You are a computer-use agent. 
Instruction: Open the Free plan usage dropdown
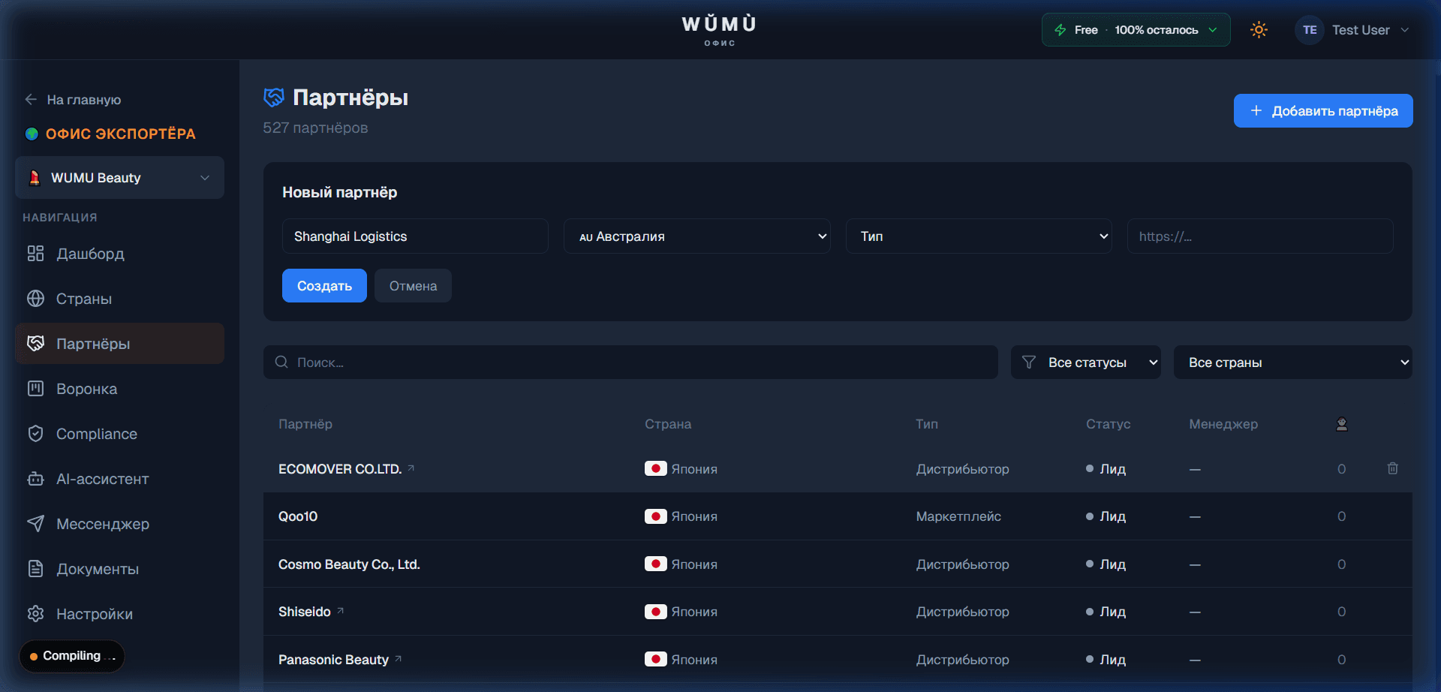(1135, 30)
